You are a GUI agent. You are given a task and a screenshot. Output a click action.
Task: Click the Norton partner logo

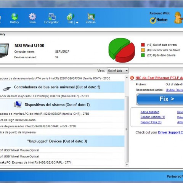point(159,21)
